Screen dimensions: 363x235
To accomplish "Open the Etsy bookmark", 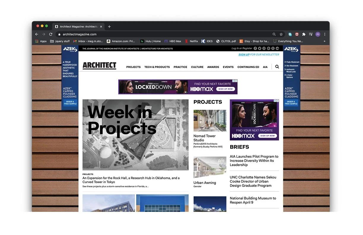I will click(x=254, y=41).
